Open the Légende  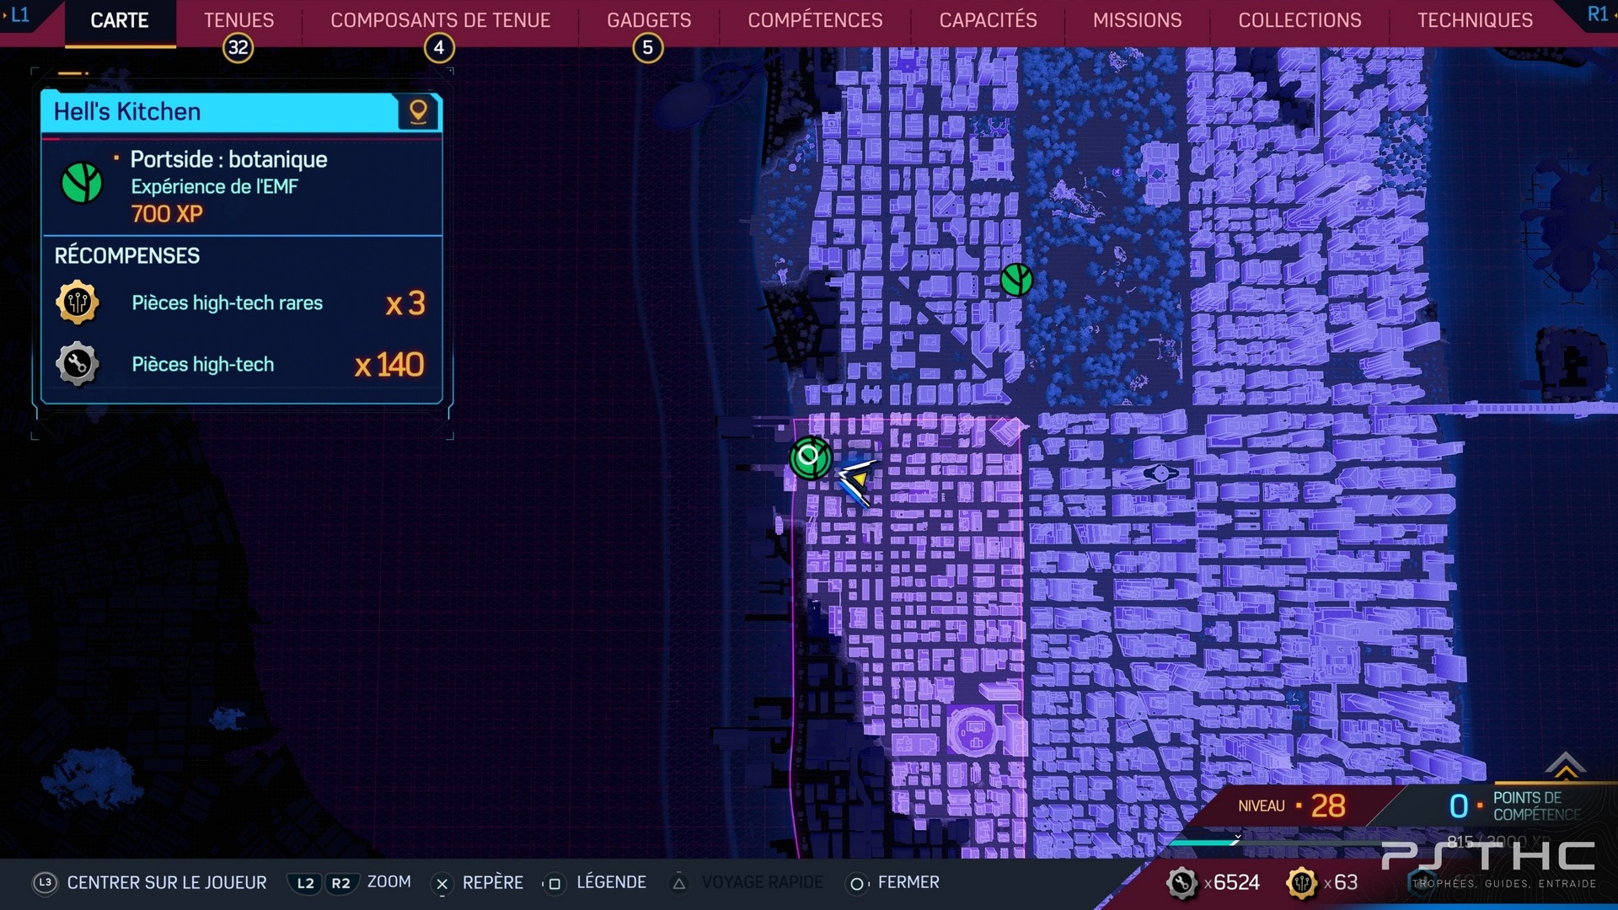click(x=611, y=882)
